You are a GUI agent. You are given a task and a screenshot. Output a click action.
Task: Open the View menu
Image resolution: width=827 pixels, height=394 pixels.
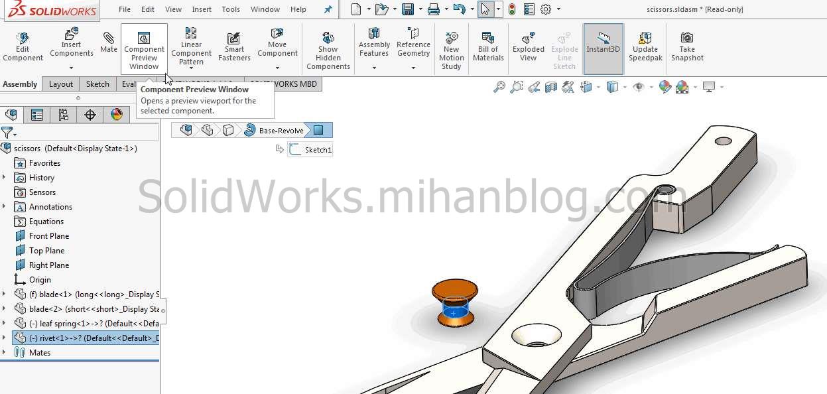click(x=173, y=9)
